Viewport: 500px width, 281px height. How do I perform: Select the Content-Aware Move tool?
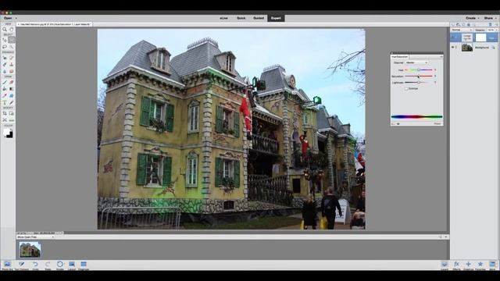pyautogui.click(x=5, y=120)
